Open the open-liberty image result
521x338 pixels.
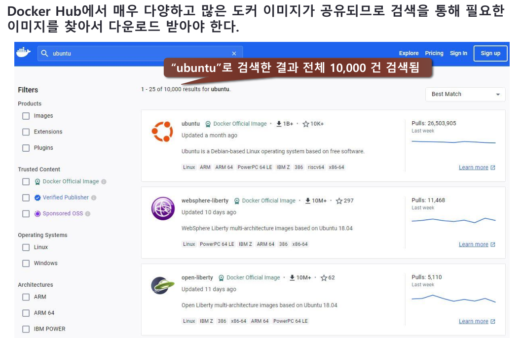coord(197,277)
